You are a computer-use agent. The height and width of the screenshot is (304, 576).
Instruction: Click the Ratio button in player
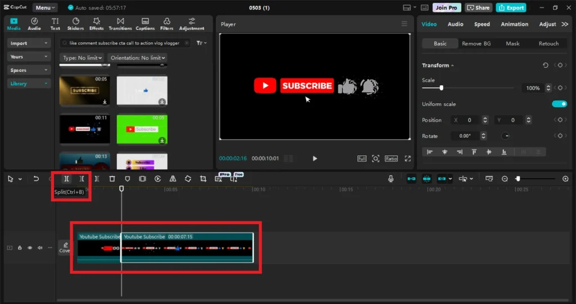click(x=391, y=159)
